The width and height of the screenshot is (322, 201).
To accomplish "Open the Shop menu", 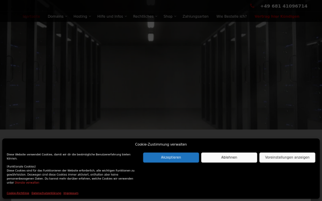I will 168,17.
